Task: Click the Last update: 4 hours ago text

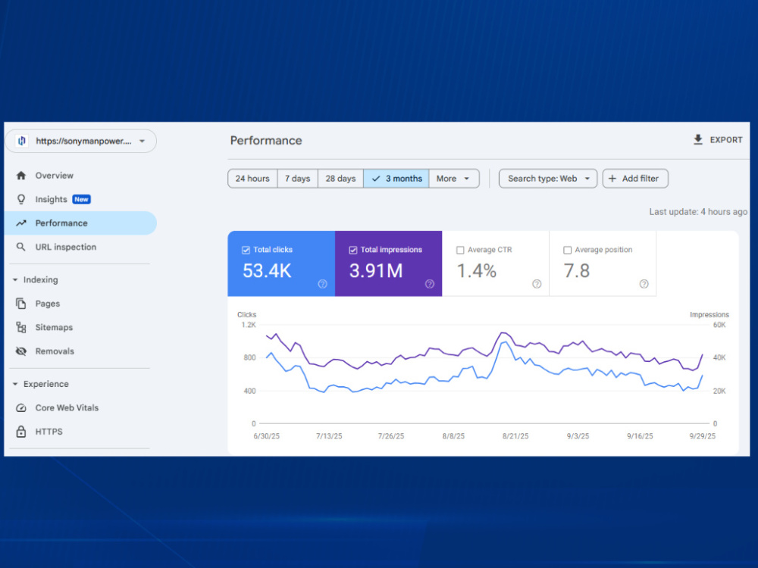Action: click(698, 211)
